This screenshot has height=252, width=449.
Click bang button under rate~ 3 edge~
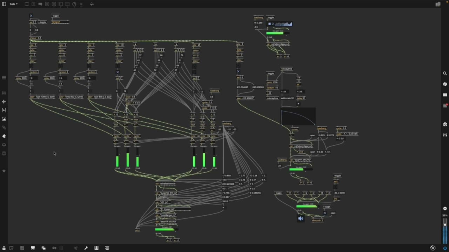click(x=89, y=66)
